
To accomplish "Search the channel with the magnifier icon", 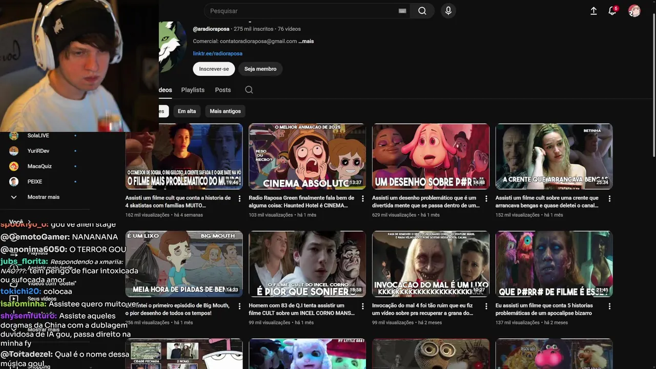I will pos(249,90).
